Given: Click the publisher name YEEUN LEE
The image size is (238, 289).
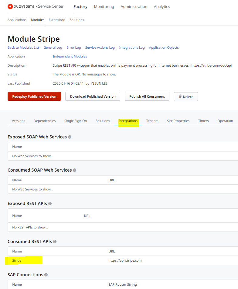Looking at the screenshot, I should pos(99,83).
